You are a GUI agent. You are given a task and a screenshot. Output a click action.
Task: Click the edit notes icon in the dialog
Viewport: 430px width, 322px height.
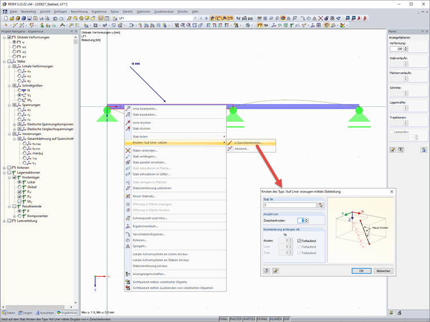tap(276, 271)
